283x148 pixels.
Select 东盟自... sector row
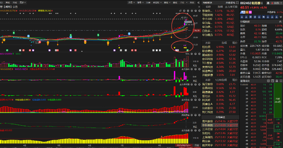(220, 11)
